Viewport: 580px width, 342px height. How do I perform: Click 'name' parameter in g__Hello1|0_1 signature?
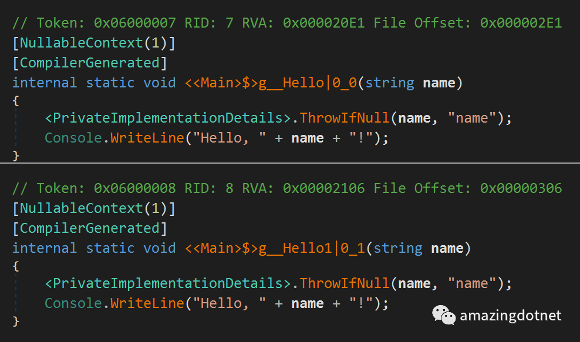(x=447, y=249)
